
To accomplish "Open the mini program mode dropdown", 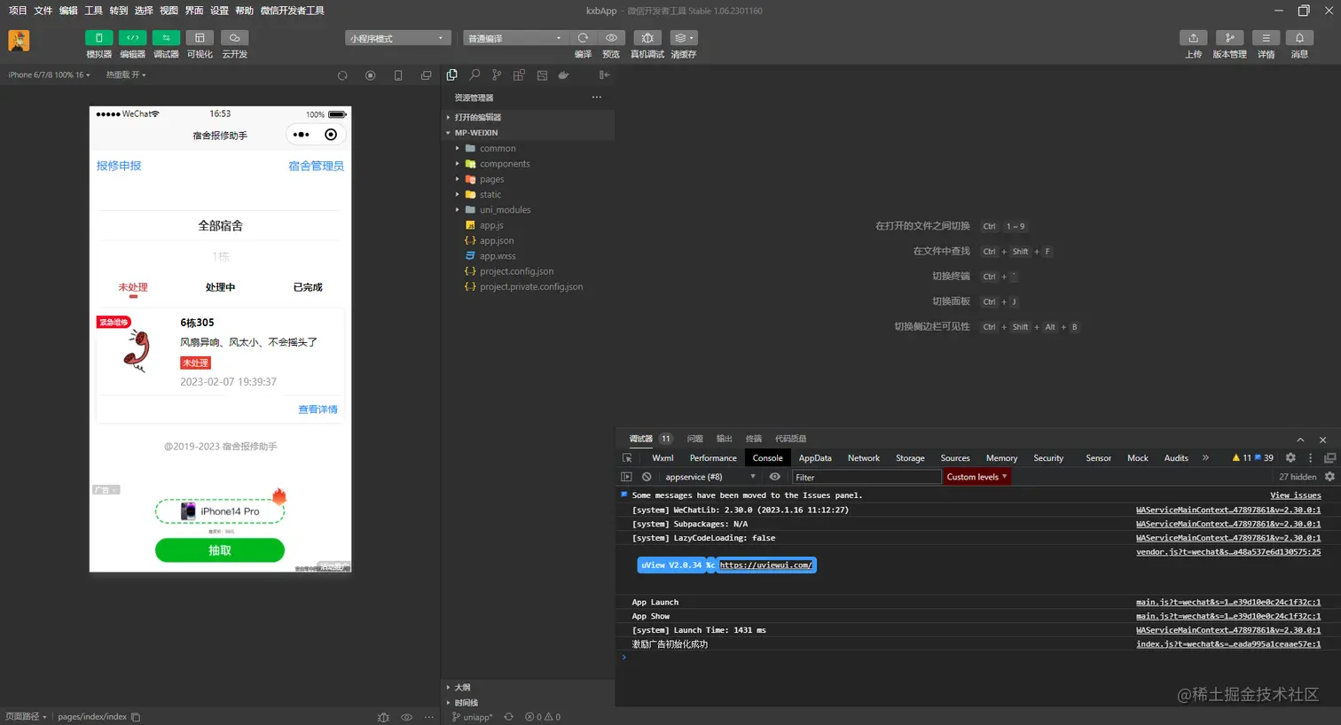I will [x=398, y=38].
